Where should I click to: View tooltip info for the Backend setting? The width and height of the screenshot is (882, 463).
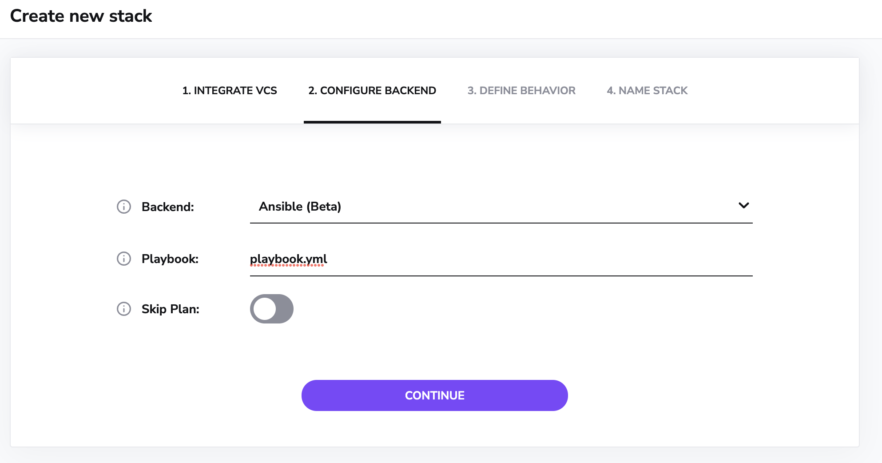coord(123,206)
